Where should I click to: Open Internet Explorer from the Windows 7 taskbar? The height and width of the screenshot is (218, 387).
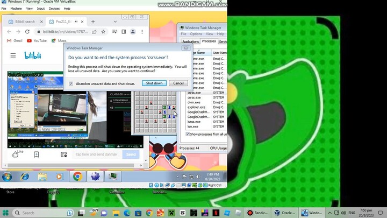pos(25,176)
